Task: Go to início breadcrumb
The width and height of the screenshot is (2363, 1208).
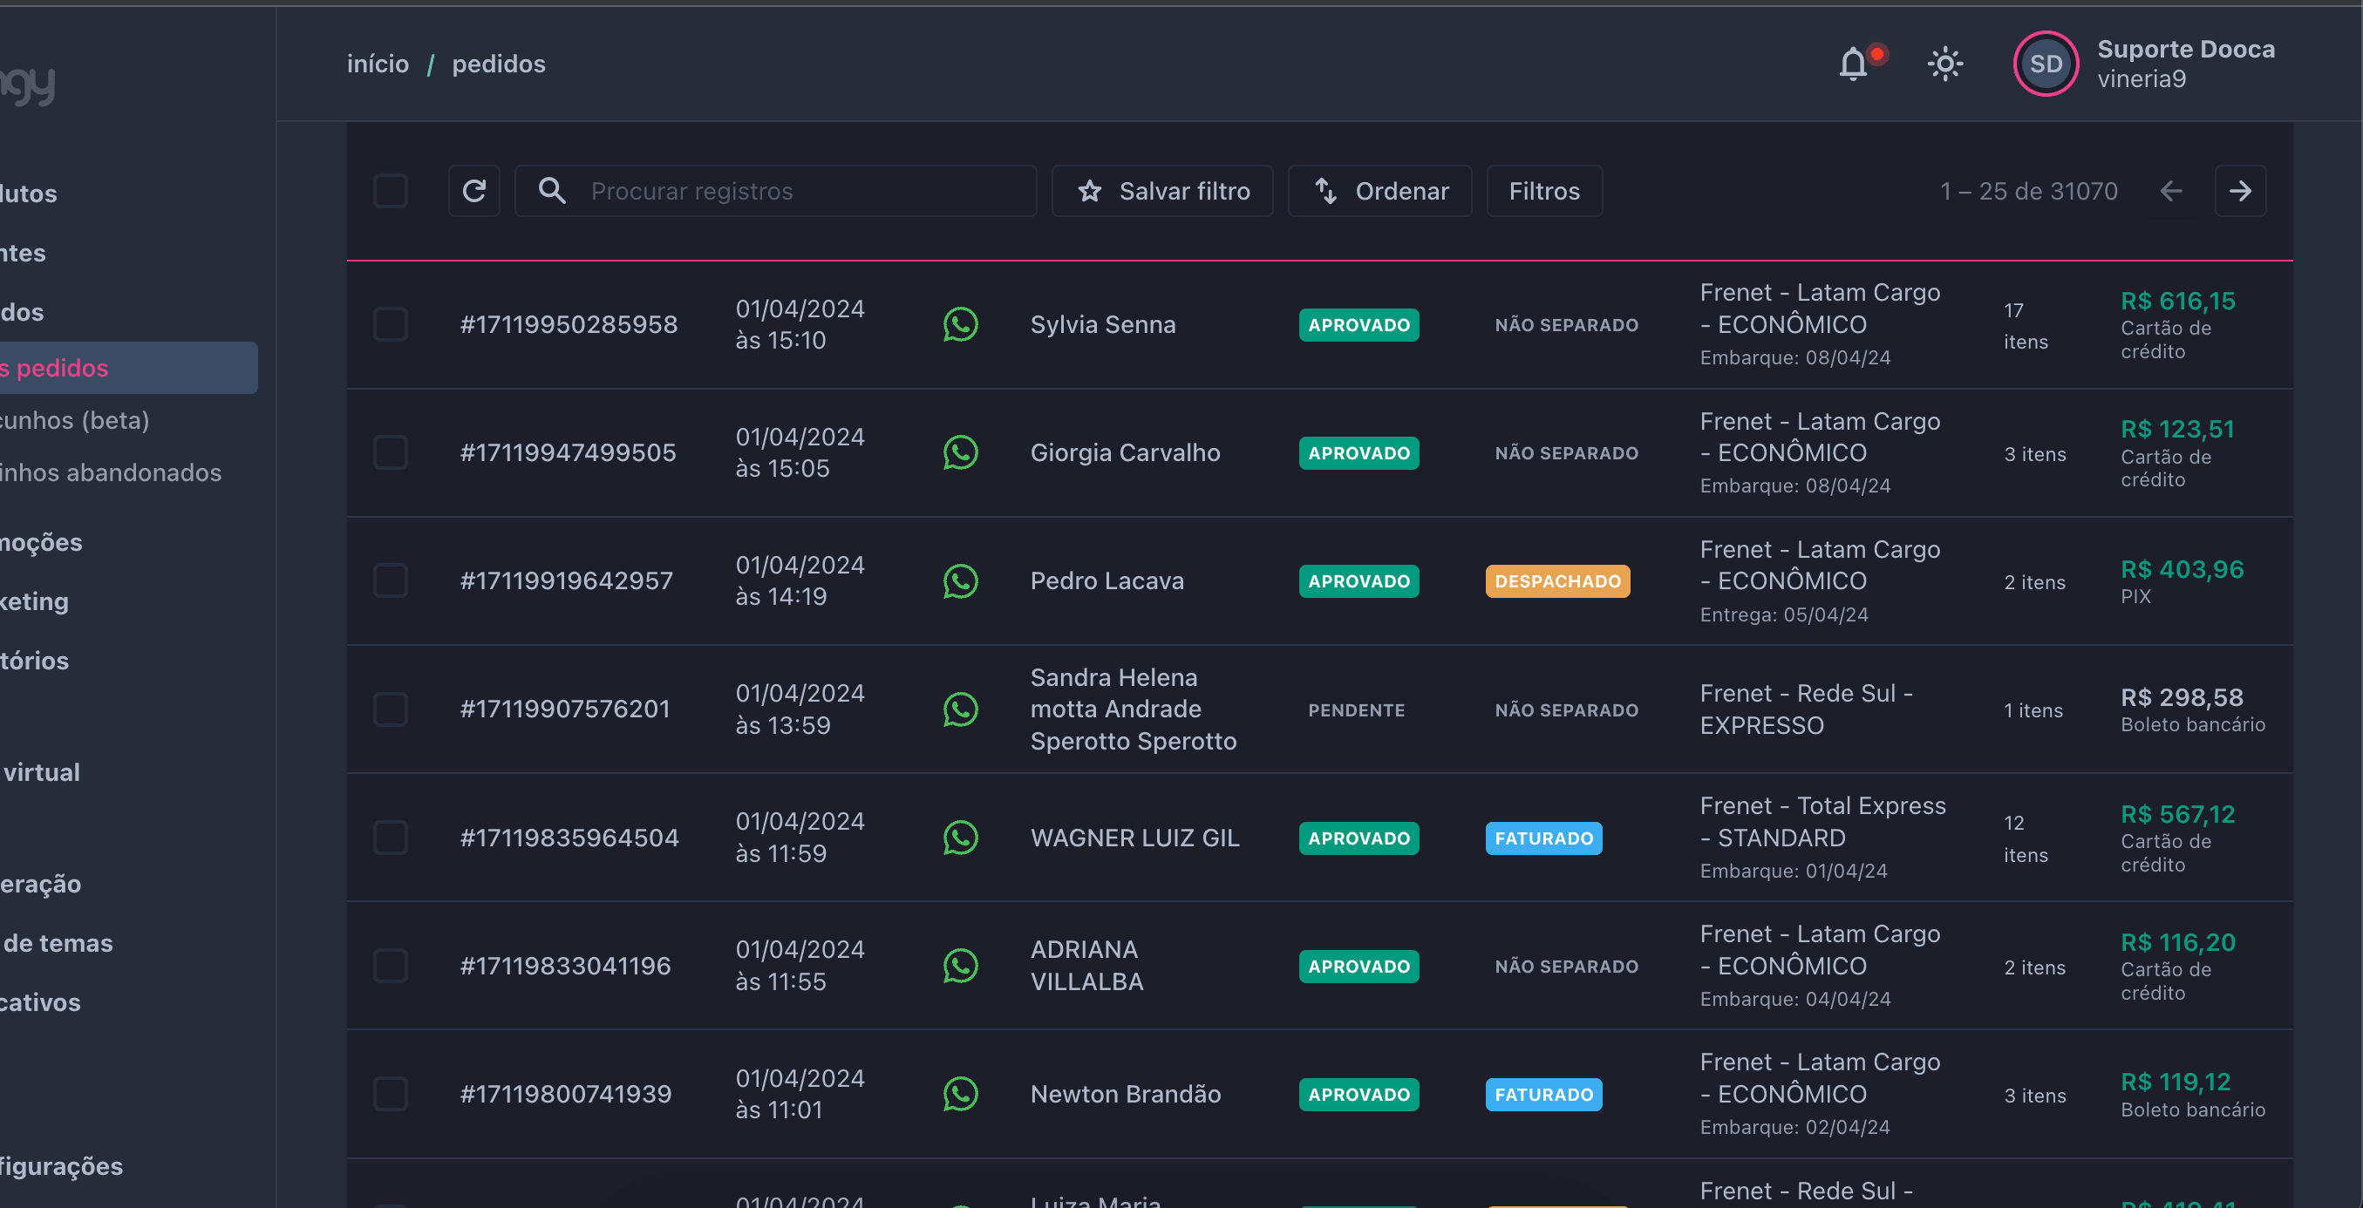Action: [x=378, y=64]
